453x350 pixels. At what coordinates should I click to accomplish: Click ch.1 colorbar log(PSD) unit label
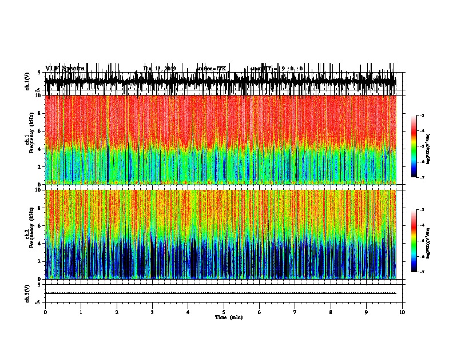[428, 149]
